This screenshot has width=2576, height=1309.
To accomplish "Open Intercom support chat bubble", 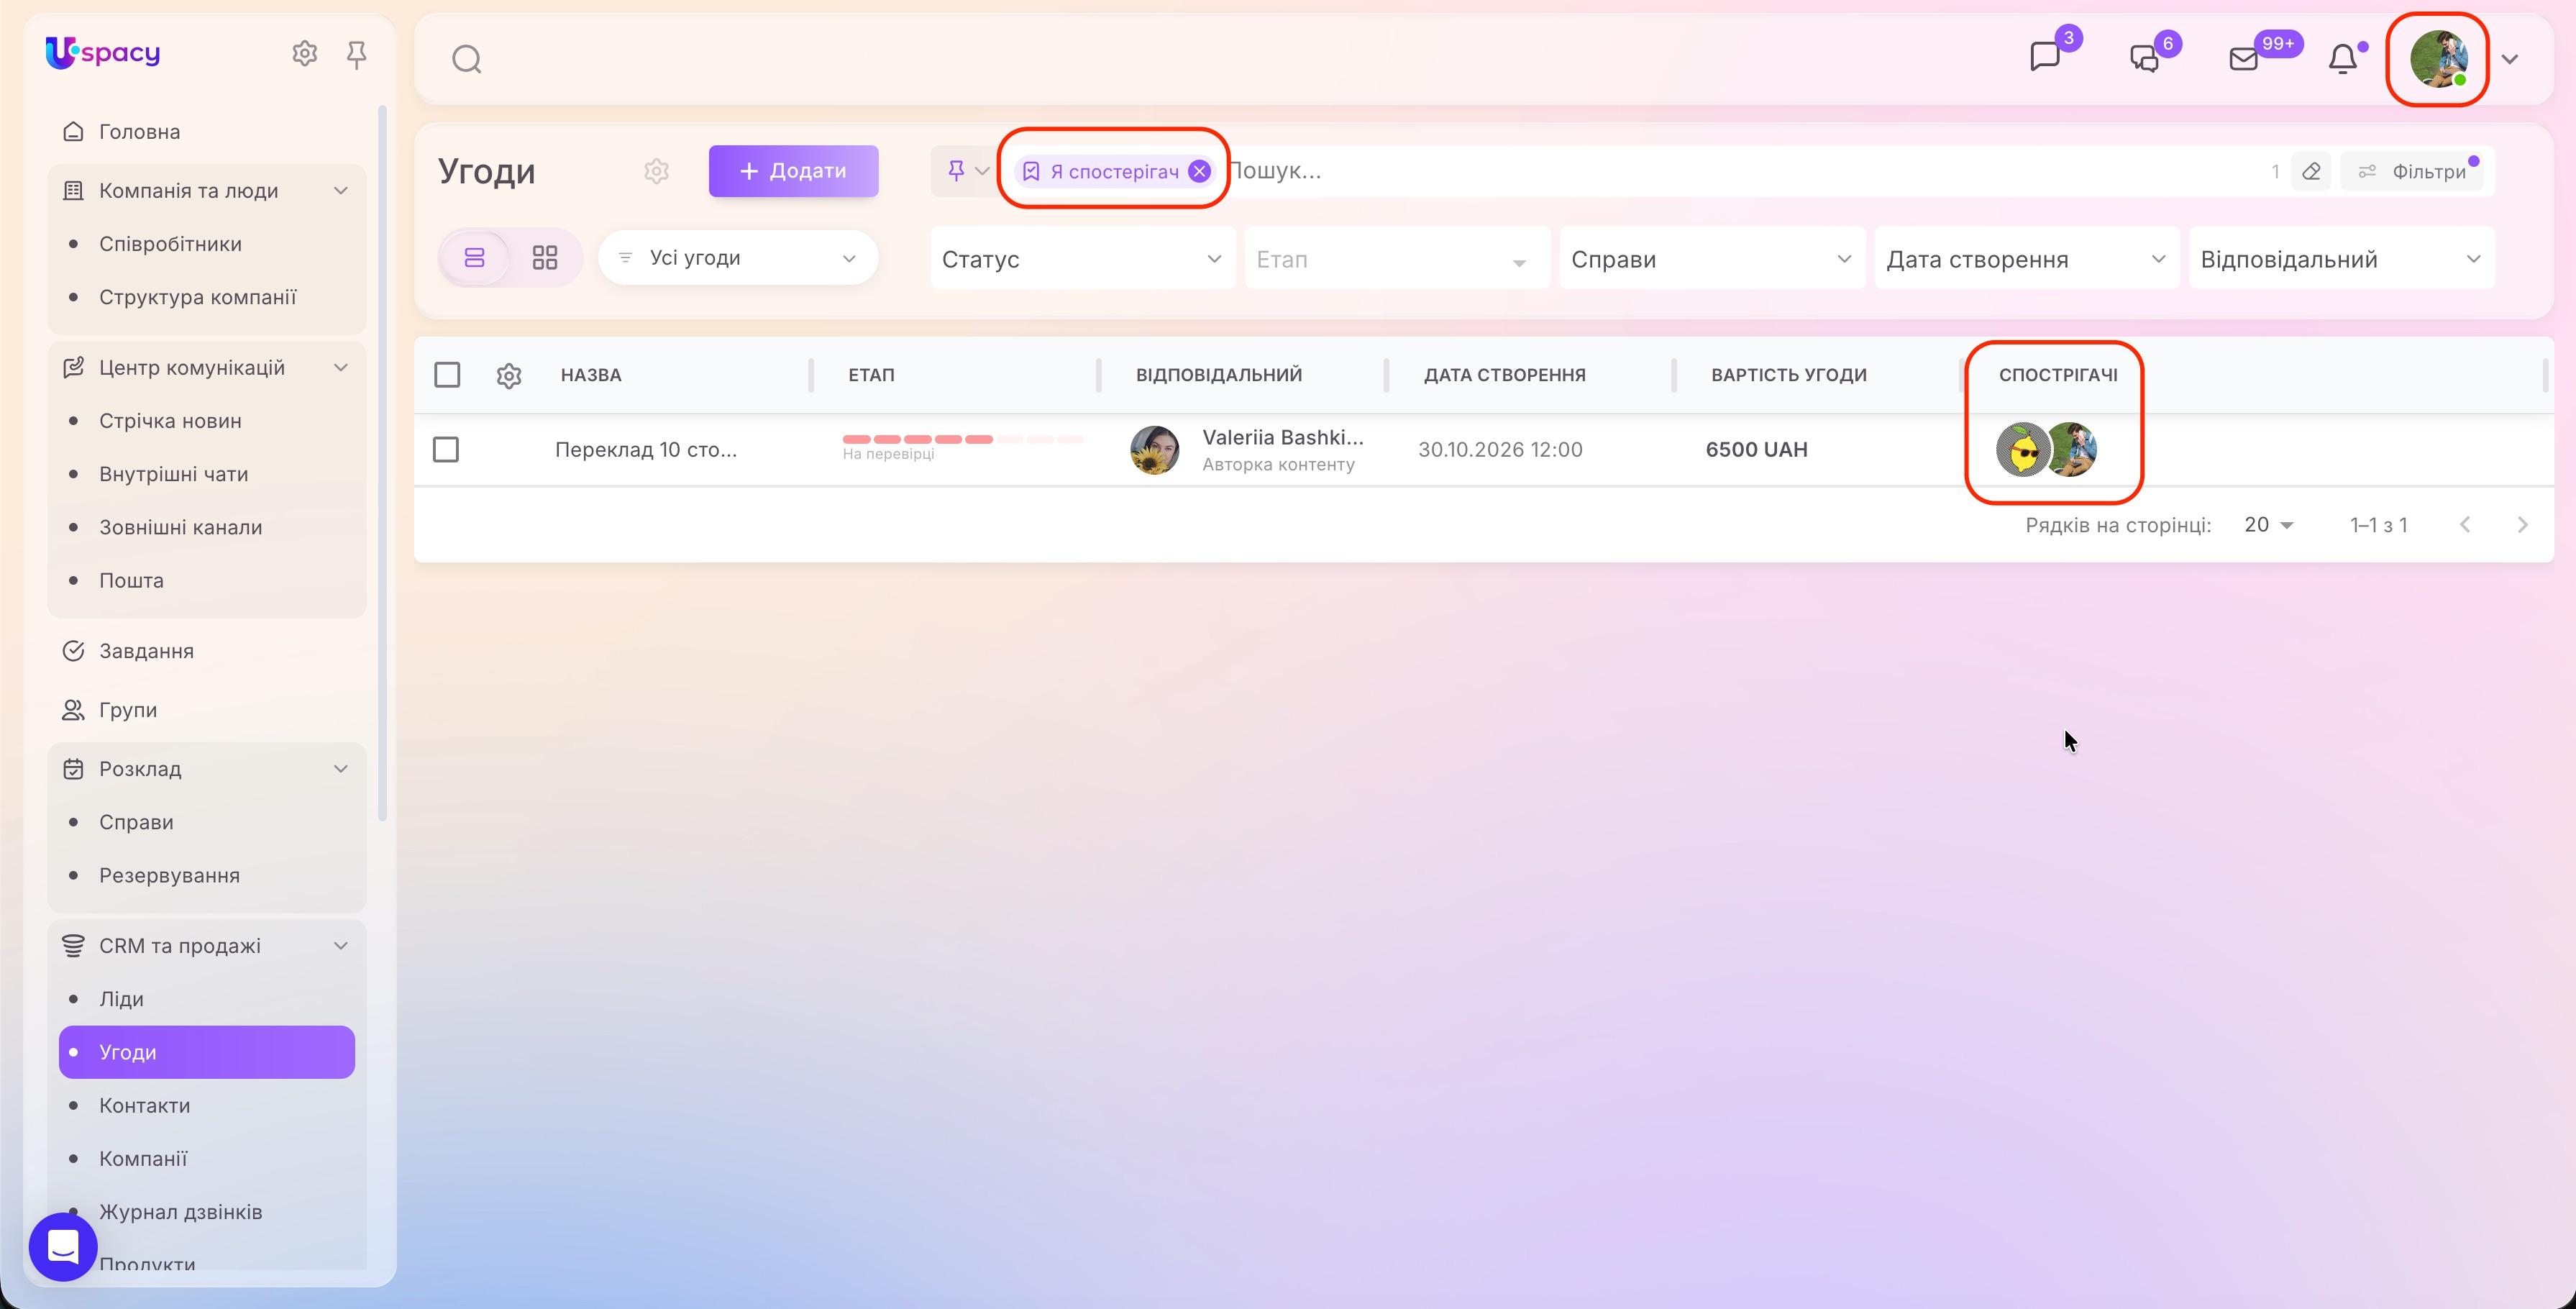I will point(63,1246).
